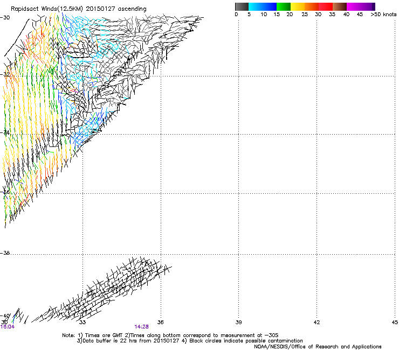Viewport: 399px width, 350px height.
Task: Click the red 30-35 knots legend color
Action: [x=326, y=6]
